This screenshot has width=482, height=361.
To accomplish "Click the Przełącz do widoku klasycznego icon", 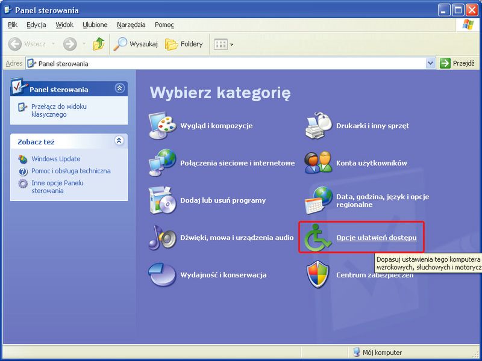I will pos(23,107).
